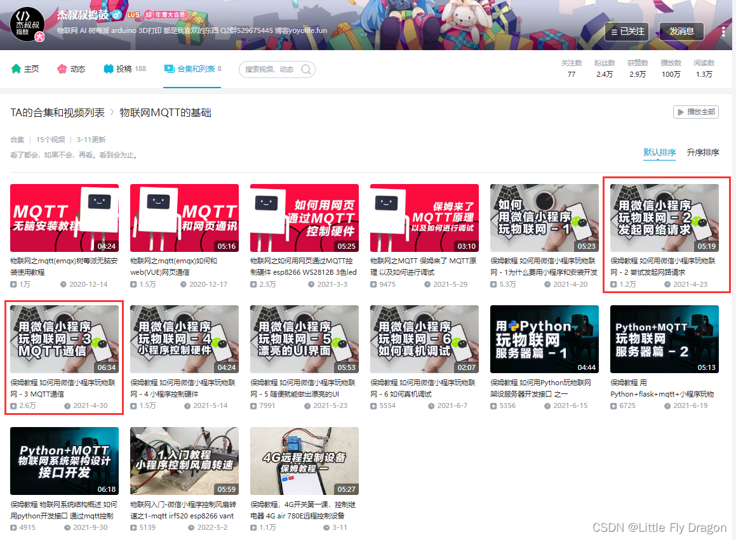Click the 粉丝数 2.4万 stat

pos(605,69)
